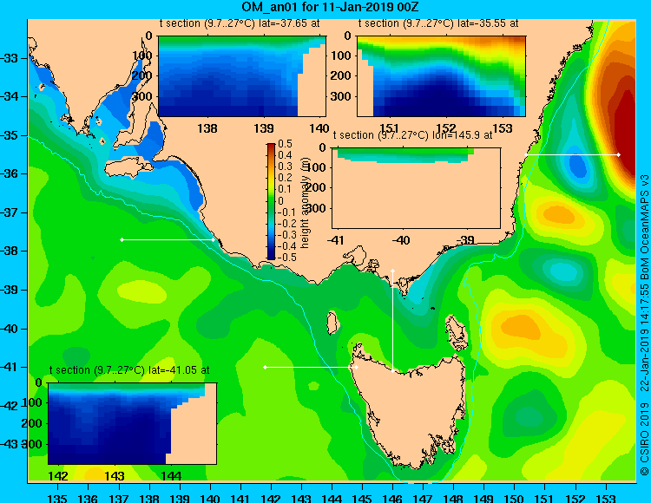Select the Tasmania-side endpoint of the lat -41.05 line
651x503 pixels.
point(356,367)
